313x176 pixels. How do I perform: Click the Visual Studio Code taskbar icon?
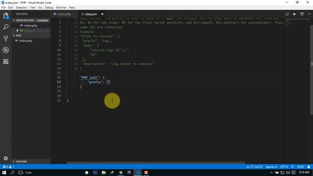137,173
